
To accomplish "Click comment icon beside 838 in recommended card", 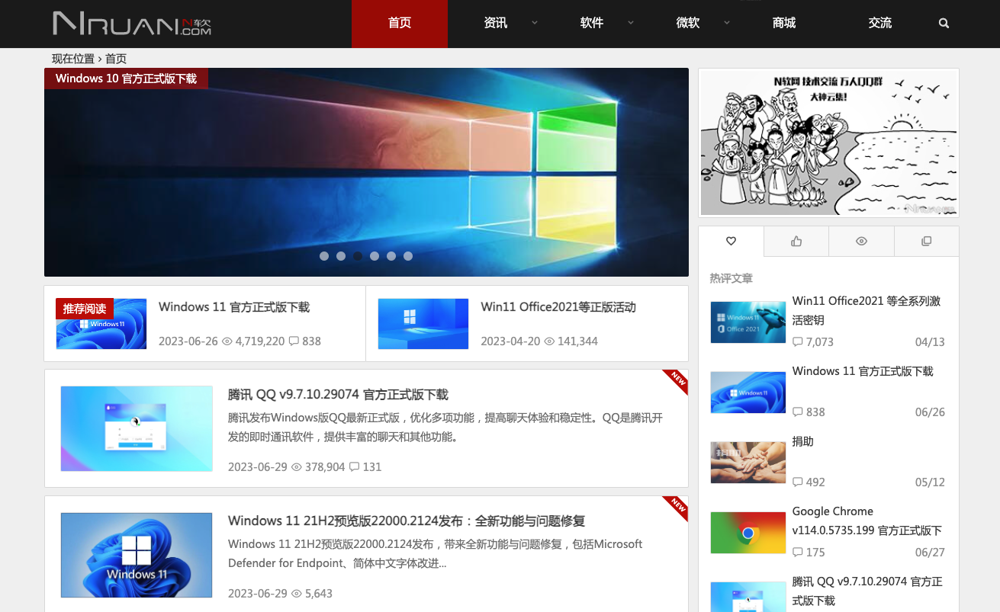I will [x=294, y=341].
